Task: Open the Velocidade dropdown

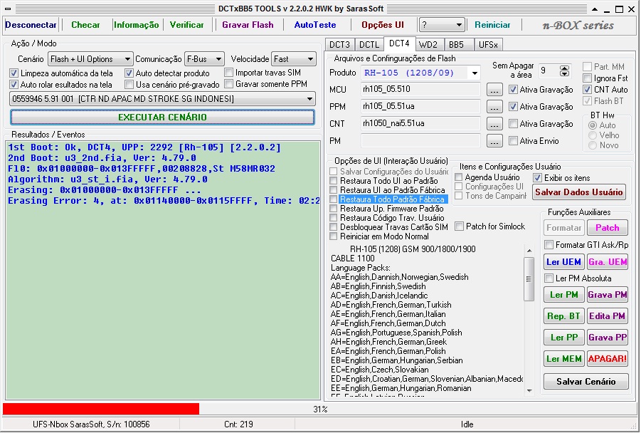Action: pos(294,59)
